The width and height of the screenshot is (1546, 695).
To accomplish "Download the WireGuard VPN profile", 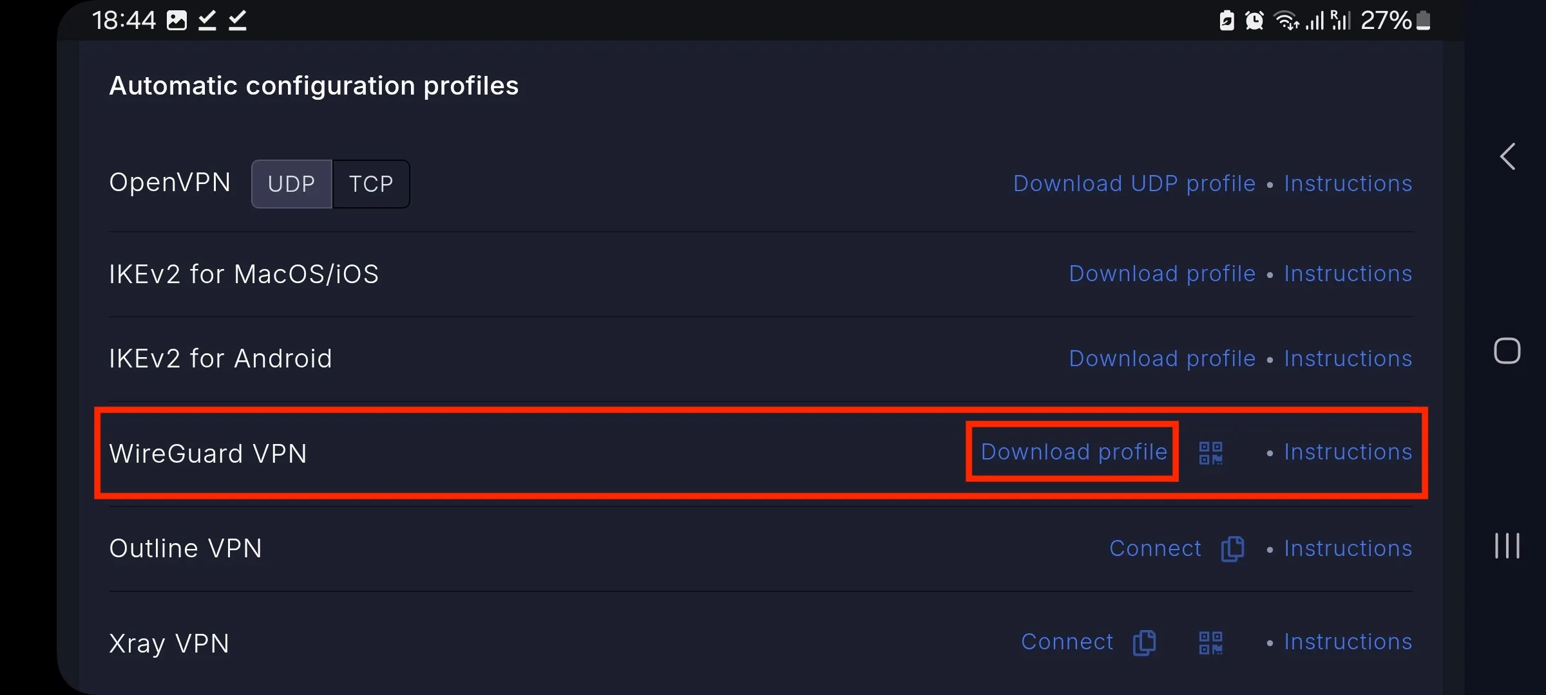I will (1074, 452).
